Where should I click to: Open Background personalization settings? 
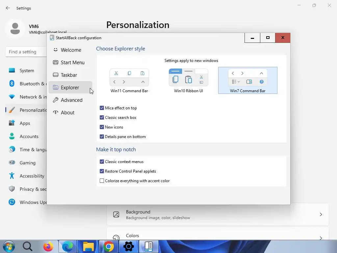(x=218, y=214)
